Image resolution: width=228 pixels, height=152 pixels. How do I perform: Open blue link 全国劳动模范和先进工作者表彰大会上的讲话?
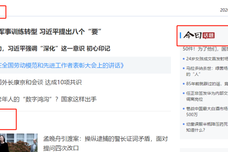[x=62, y=65]
